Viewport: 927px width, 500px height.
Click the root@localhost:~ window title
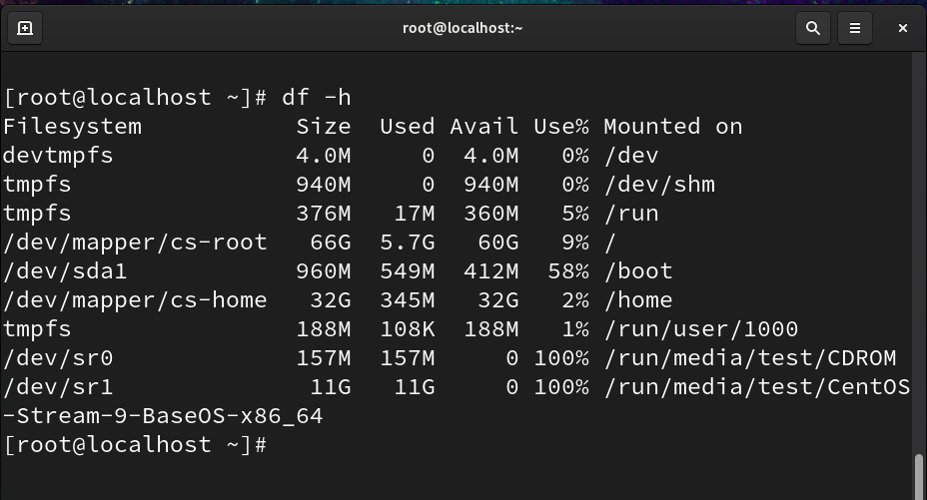(x=463, y=28)
